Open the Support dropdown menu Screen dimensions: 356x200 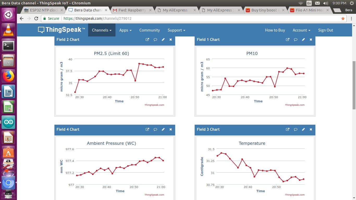[x=176, y=30]
